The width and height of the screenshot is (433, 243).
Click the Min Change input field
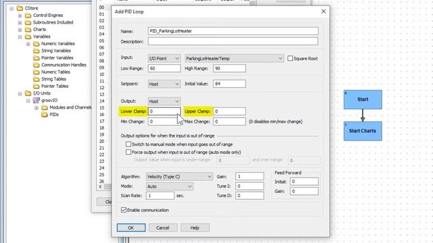(x=164, y=122)
